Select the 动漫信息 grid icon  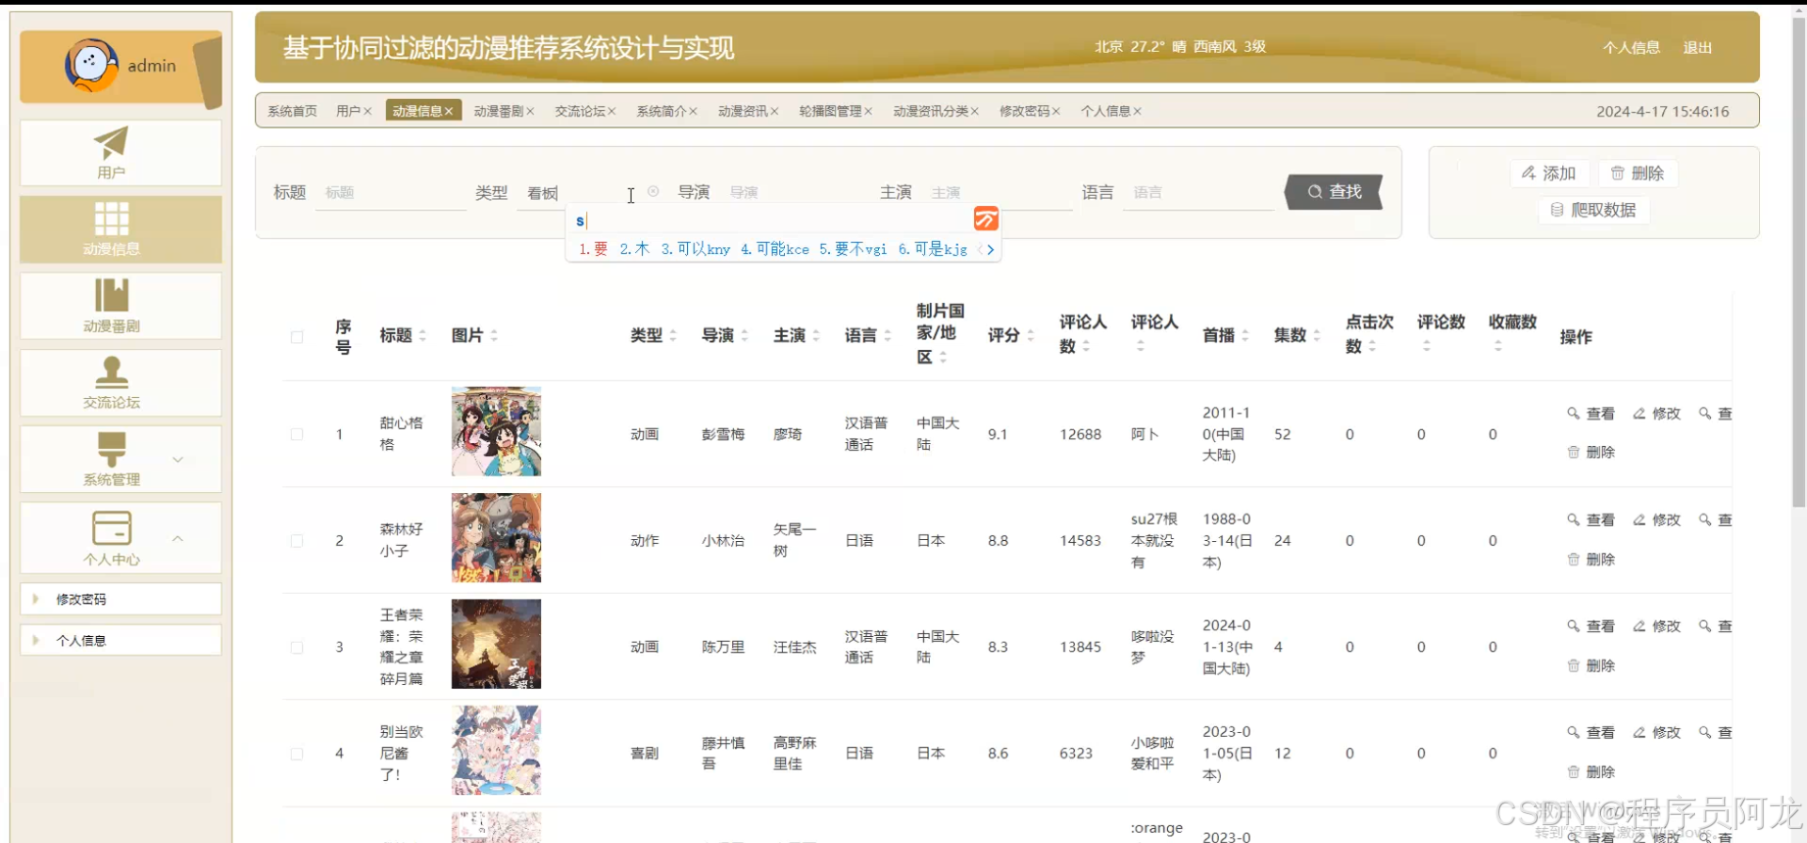pyautogui.click(x=111, y=219)
